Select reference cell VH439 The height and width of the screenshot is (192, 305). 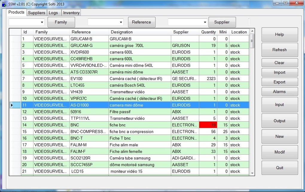(89, 92)
